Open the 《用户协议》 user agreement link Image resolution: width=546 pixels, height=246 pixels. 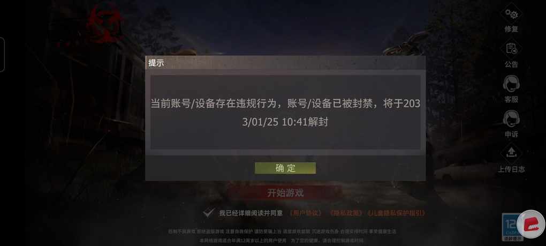305,213
